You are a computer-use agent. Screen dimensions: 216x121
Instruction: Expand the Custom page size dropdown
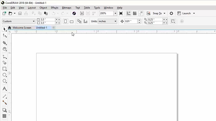coord(34,21)
